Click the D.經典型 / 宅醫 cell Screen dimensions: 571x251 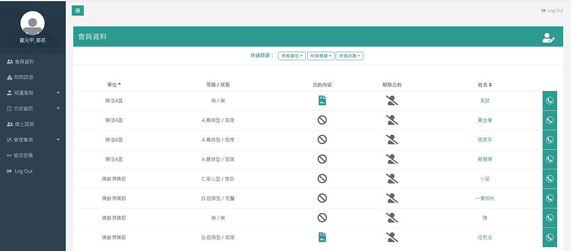(x=218, y=198)
